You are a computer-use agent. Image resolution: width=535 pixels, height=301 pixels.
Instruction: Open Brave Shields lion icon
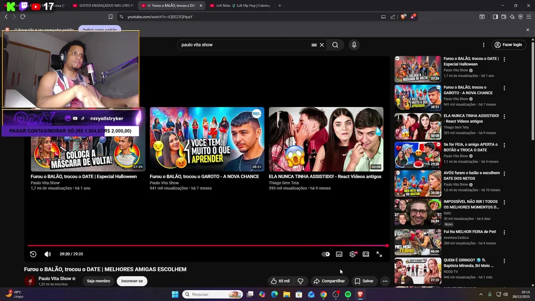coord(403,17)
